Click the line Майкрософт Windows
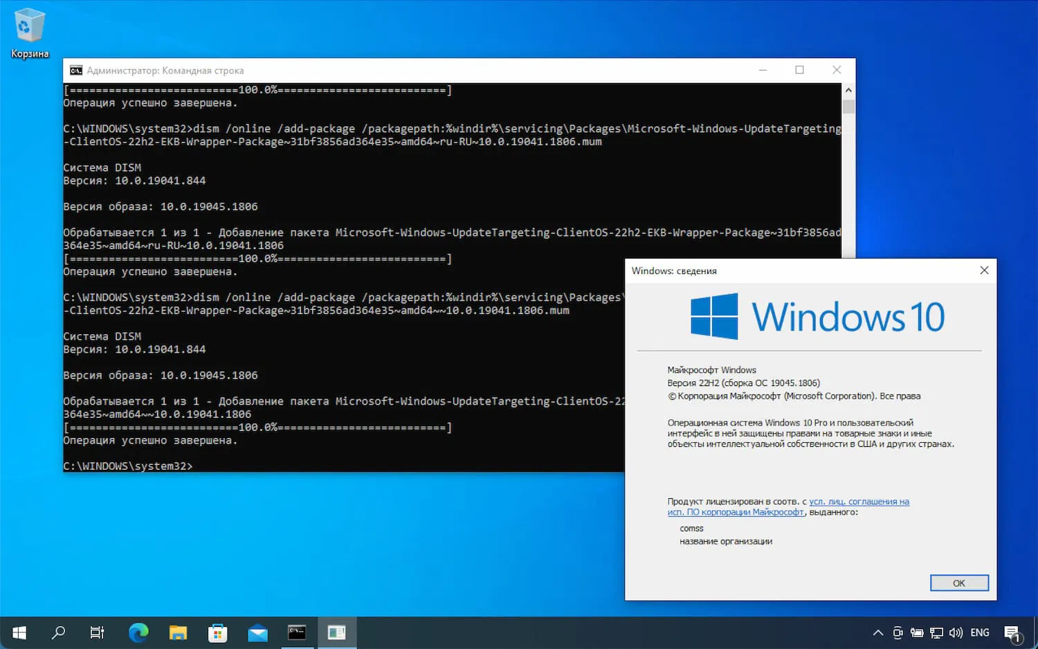 711,370
